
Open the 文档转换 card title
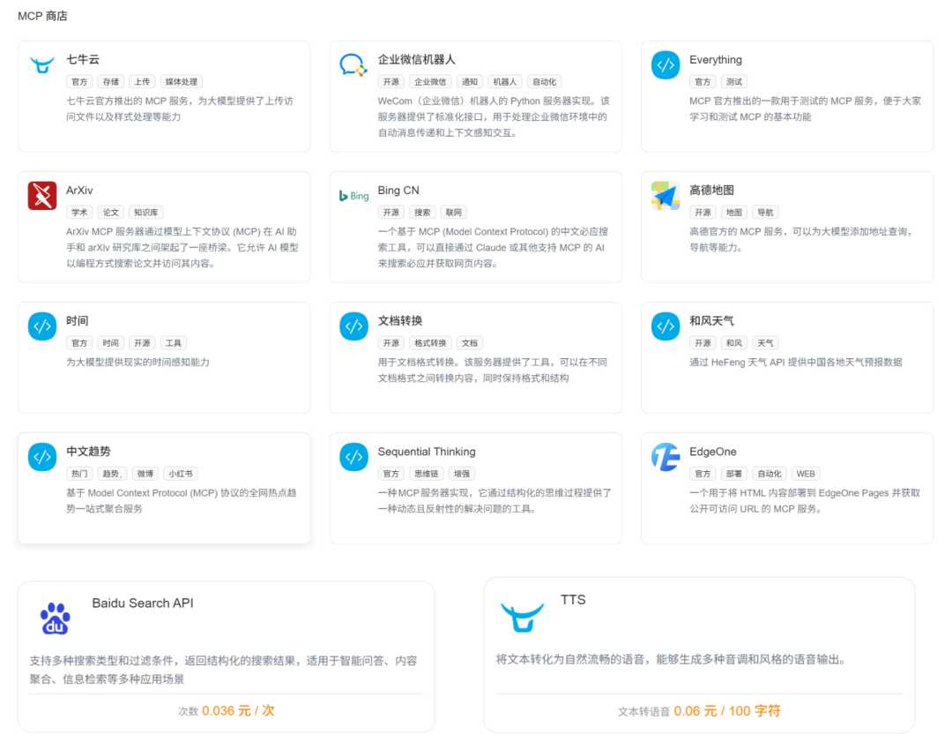(400, 321)
